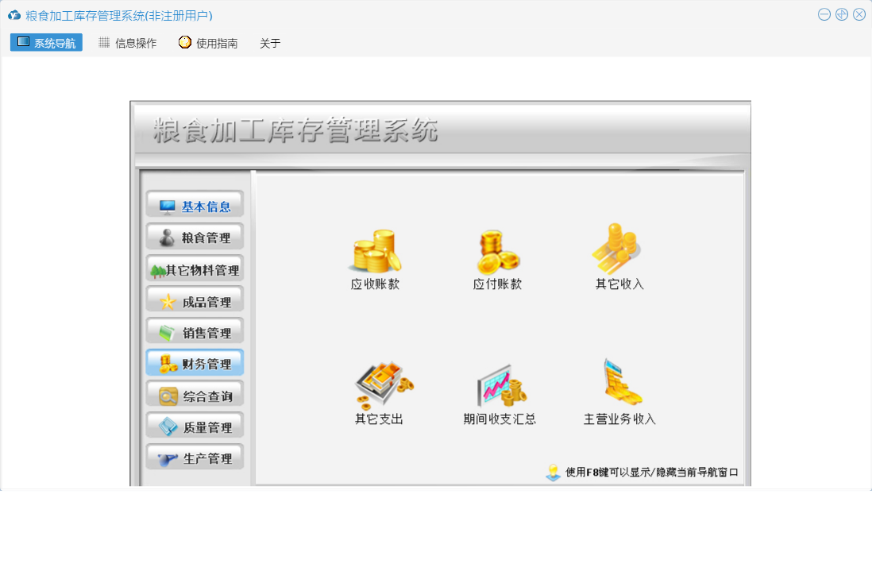Open the 系统导航 menu tab
872x571 pixels.
coord(46,43)
